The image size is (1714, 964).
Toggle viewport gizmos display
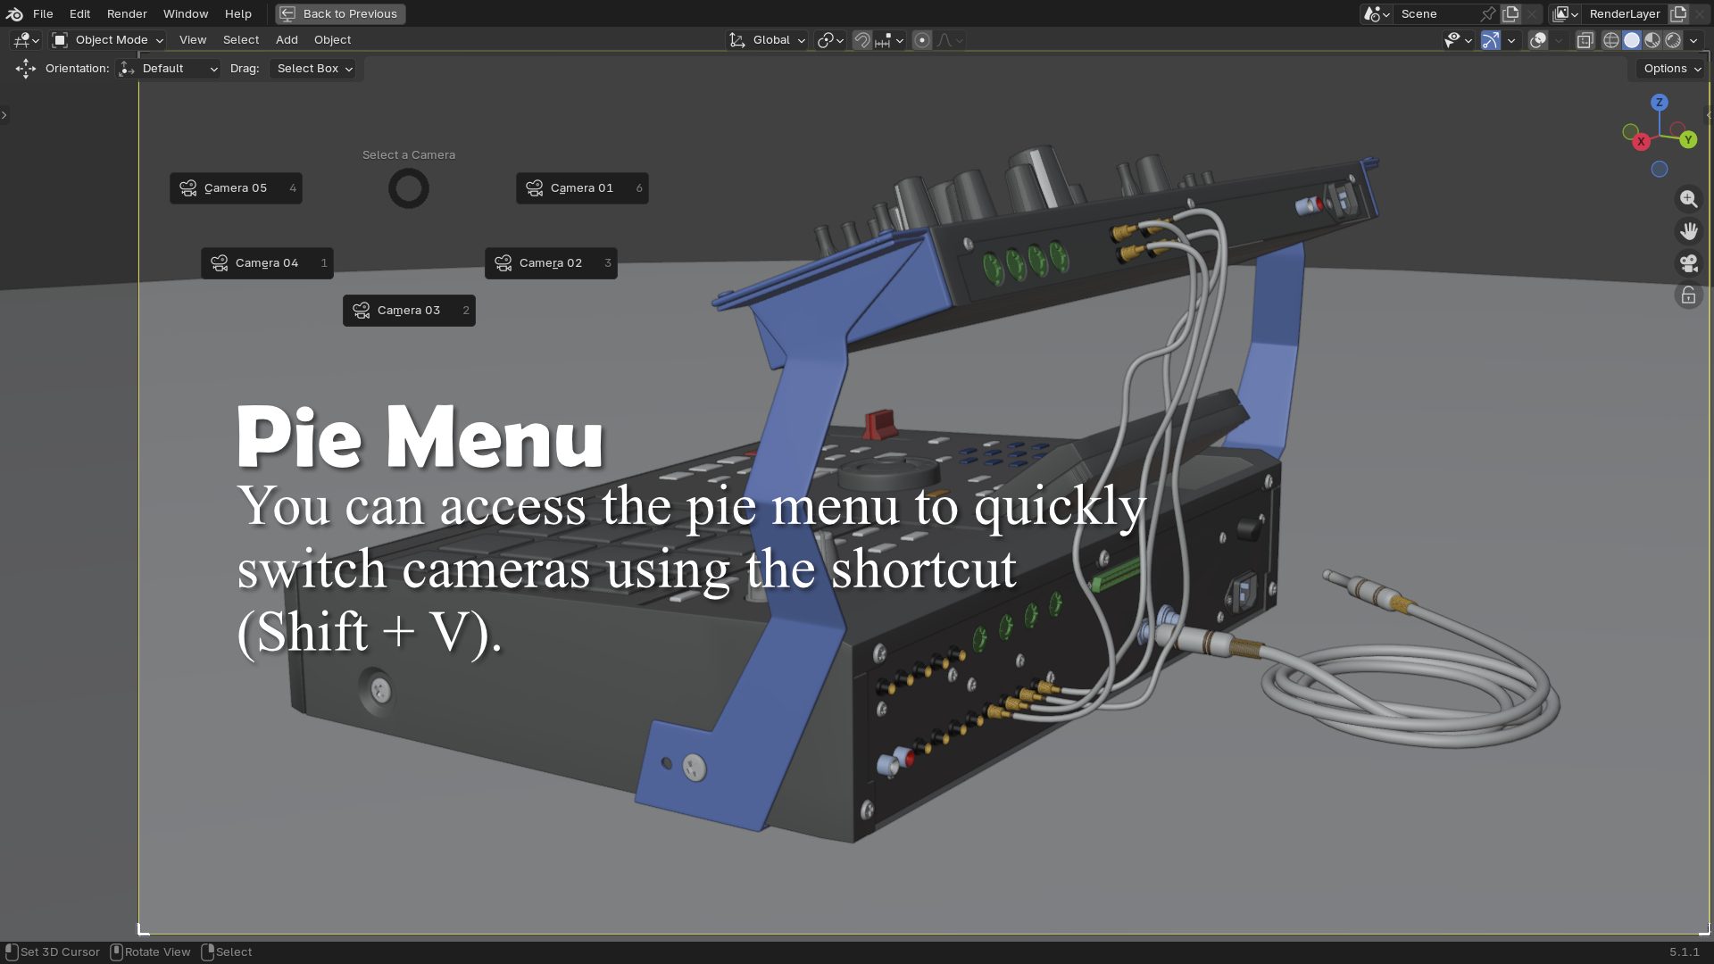pyautogui.click(x=1490, y=40)
